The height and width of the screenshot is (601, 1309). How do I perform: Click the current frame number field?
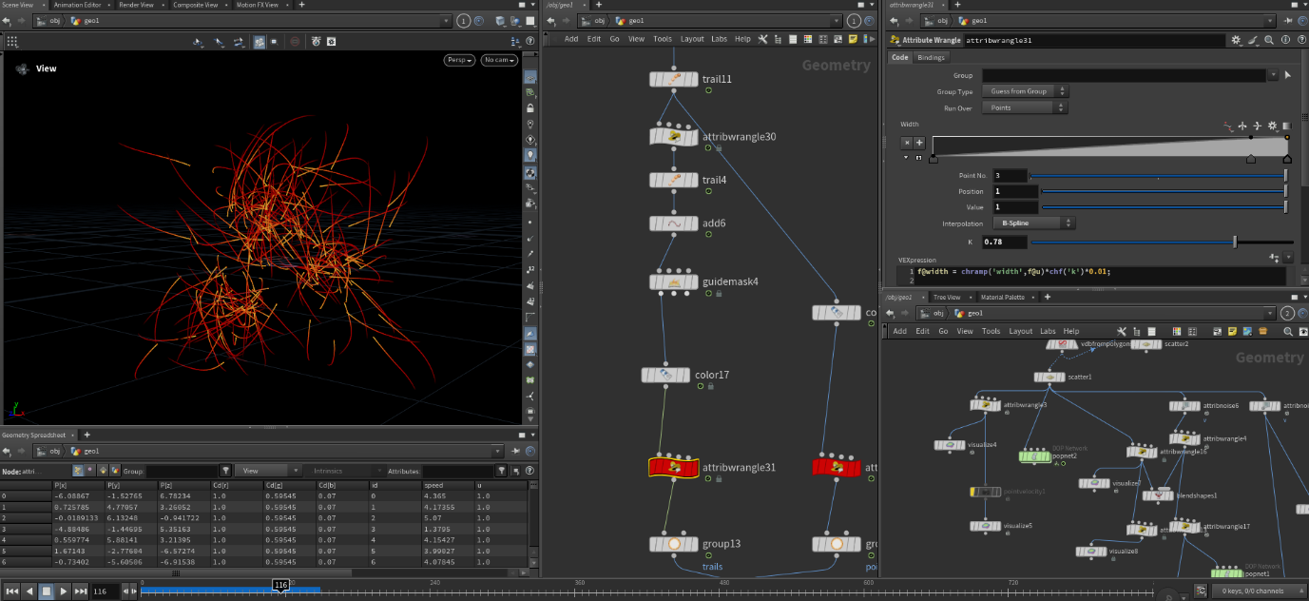click(104, 591)
